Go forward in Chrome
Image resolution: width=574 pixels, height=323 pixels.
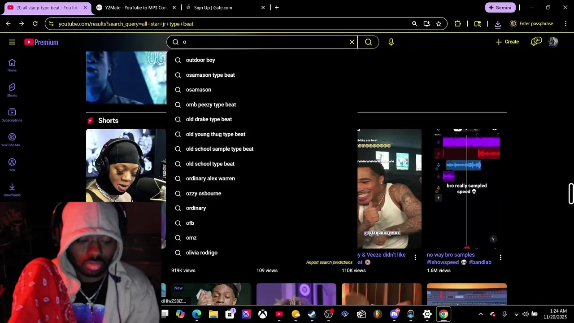22,24
